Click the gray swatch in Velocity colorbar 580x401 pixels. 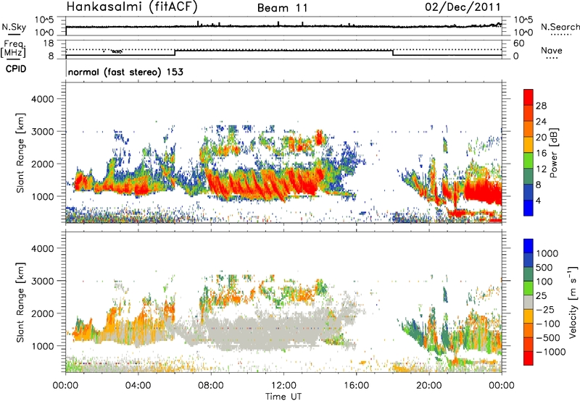[529, 303]
